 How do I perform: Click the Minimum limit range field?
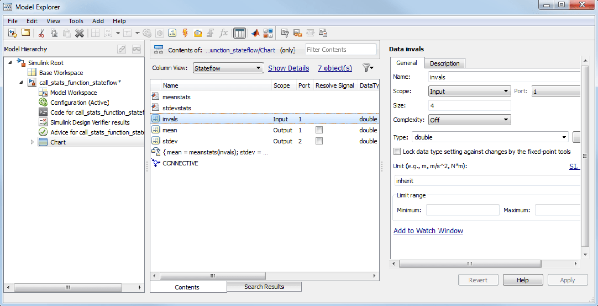(x=463, y=210)
